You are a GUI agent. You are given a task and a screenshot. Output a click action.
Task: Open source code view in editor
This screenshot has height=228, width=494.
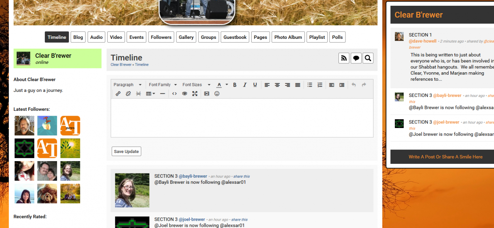tap(174, 93)
